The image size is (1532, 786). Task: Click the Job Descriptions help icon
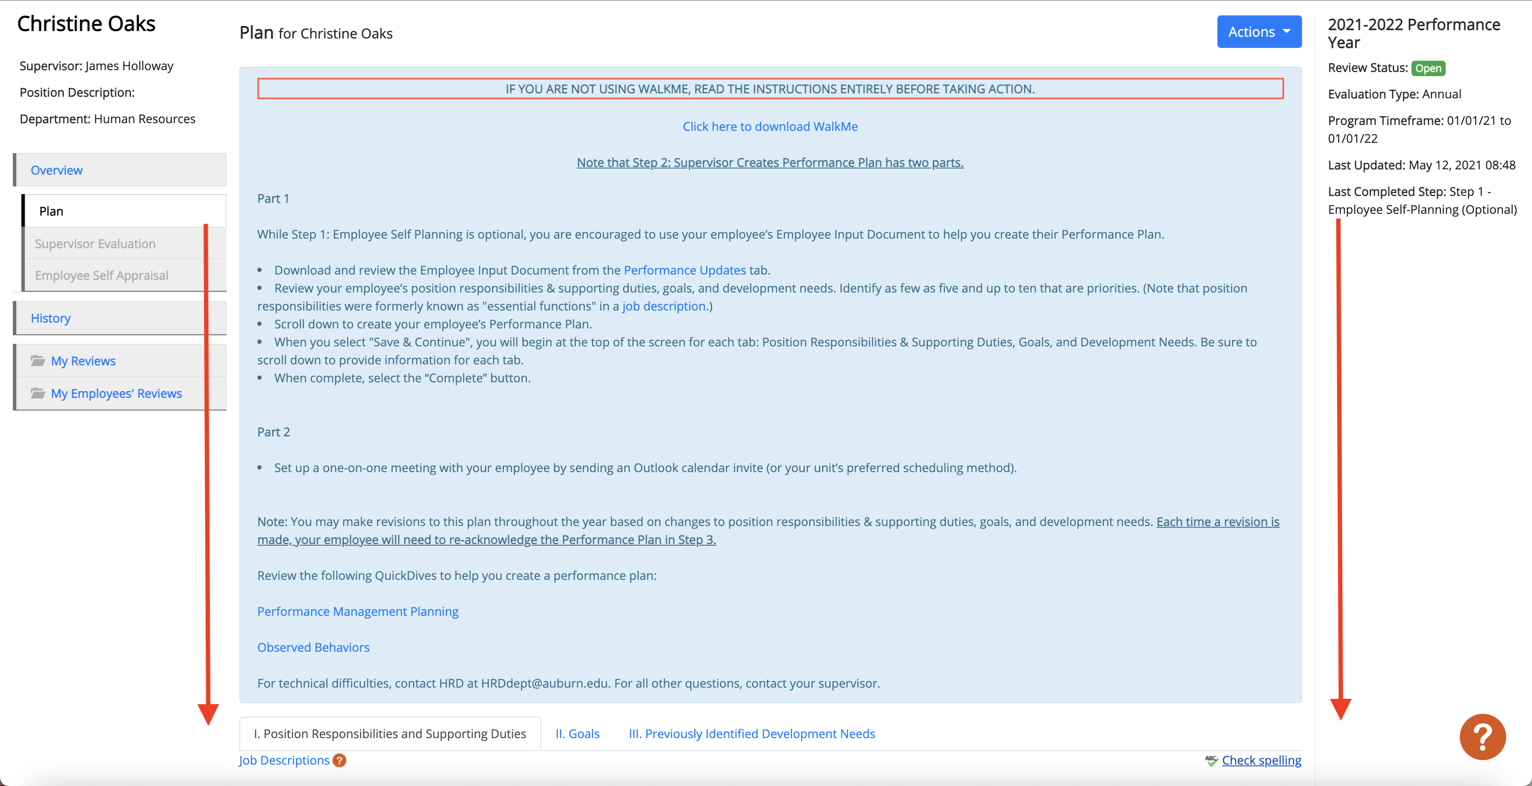[x=339, y=760]
